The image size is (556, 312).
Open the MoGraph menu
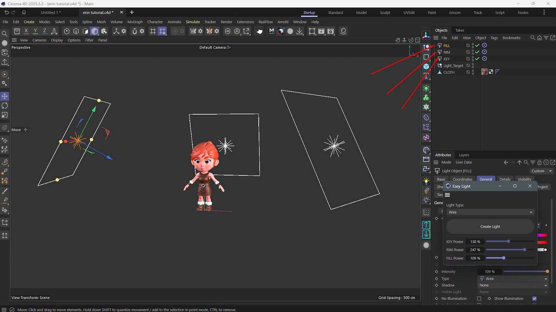coord(135,22)
